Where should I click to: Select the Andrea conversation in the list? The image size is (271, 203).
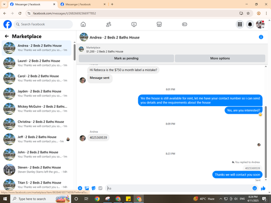tap(37, 48)
